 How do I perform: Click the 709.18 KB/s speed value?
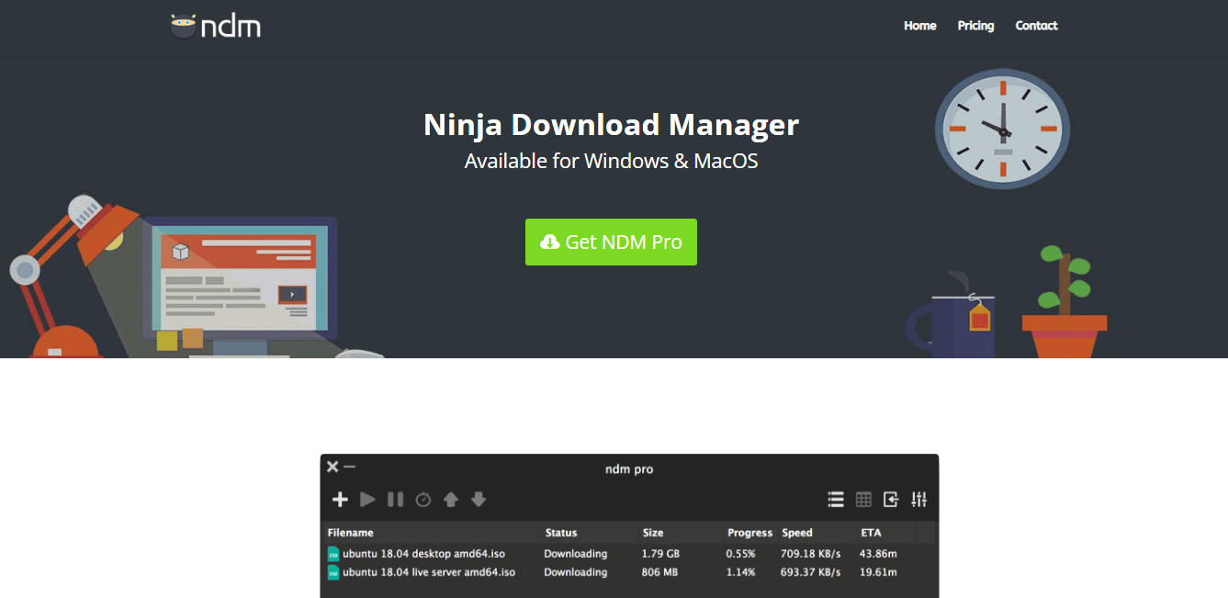[x=811, y=554]
